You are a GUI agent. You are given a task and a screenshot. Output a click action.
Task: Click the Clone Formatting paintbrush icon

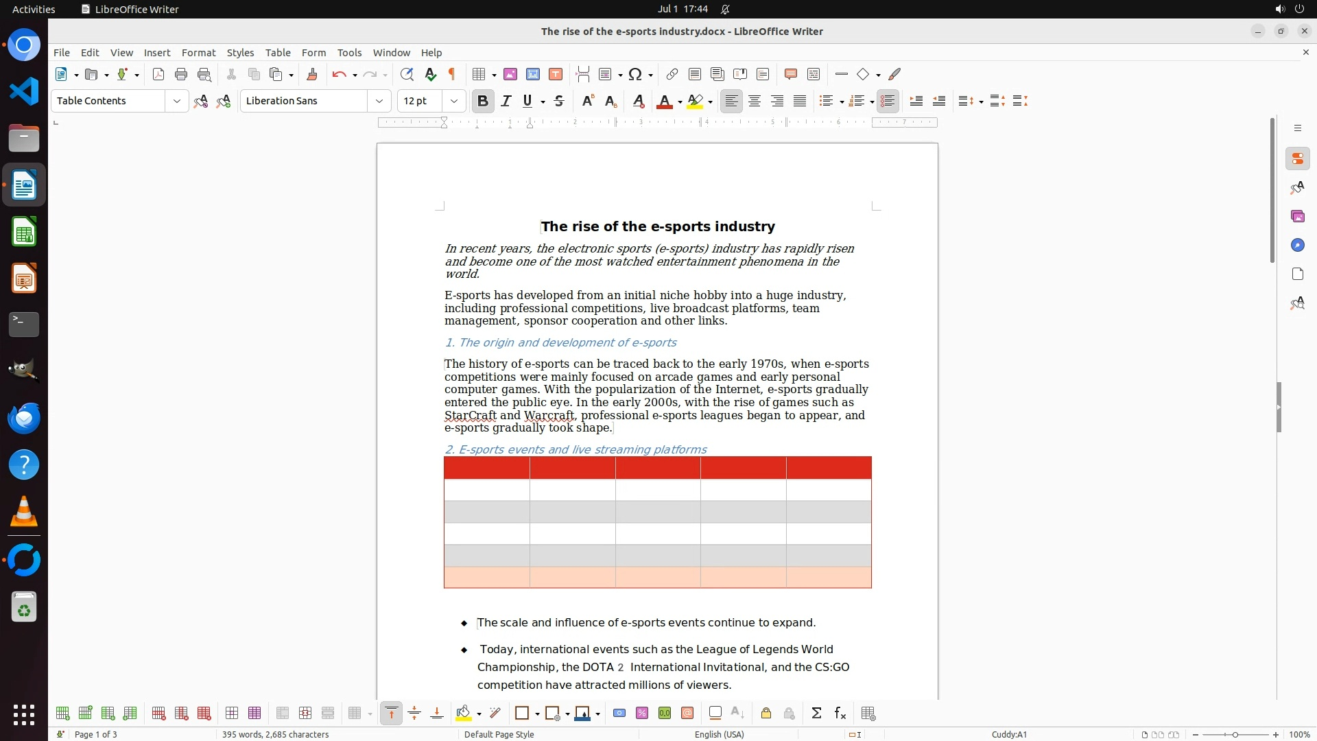point(311,75)
